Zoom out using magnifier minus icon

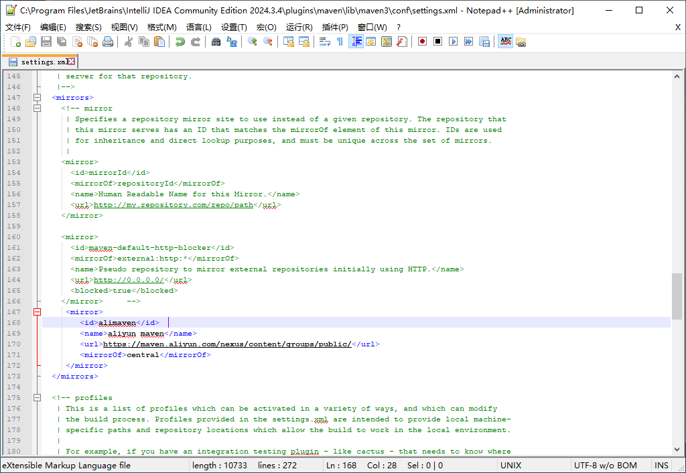pos(268,42)
